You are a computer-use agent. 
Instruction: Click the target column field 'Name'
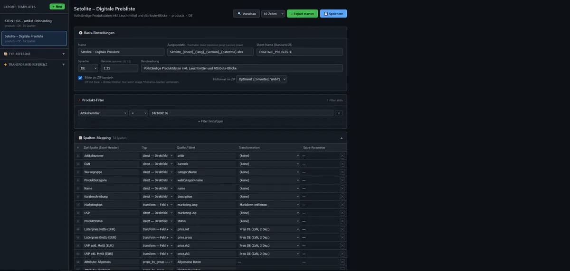point(111,188)
